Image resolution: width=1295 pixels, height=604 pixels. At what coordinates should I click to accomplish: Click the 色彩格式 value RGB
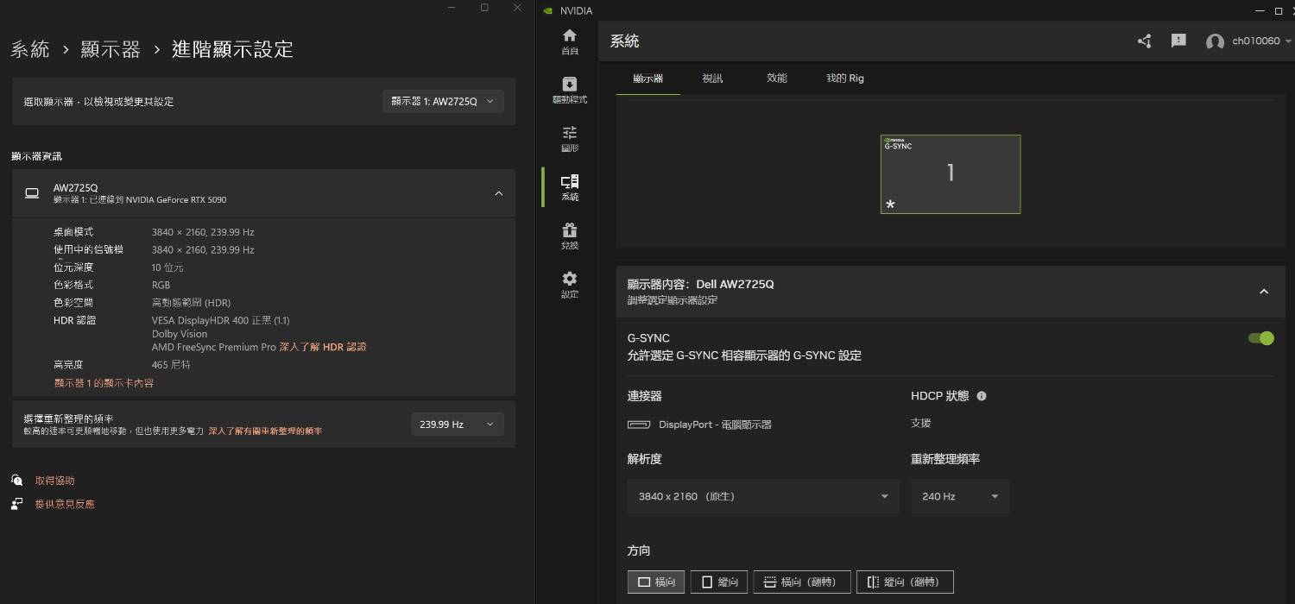coord(161,285)
